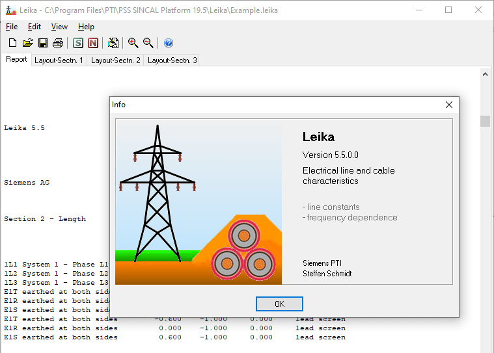Click the report scrollbar up arrow
The height and width of the screenshot is (353, 494).
pyautogui.click(x=485, y=75)
